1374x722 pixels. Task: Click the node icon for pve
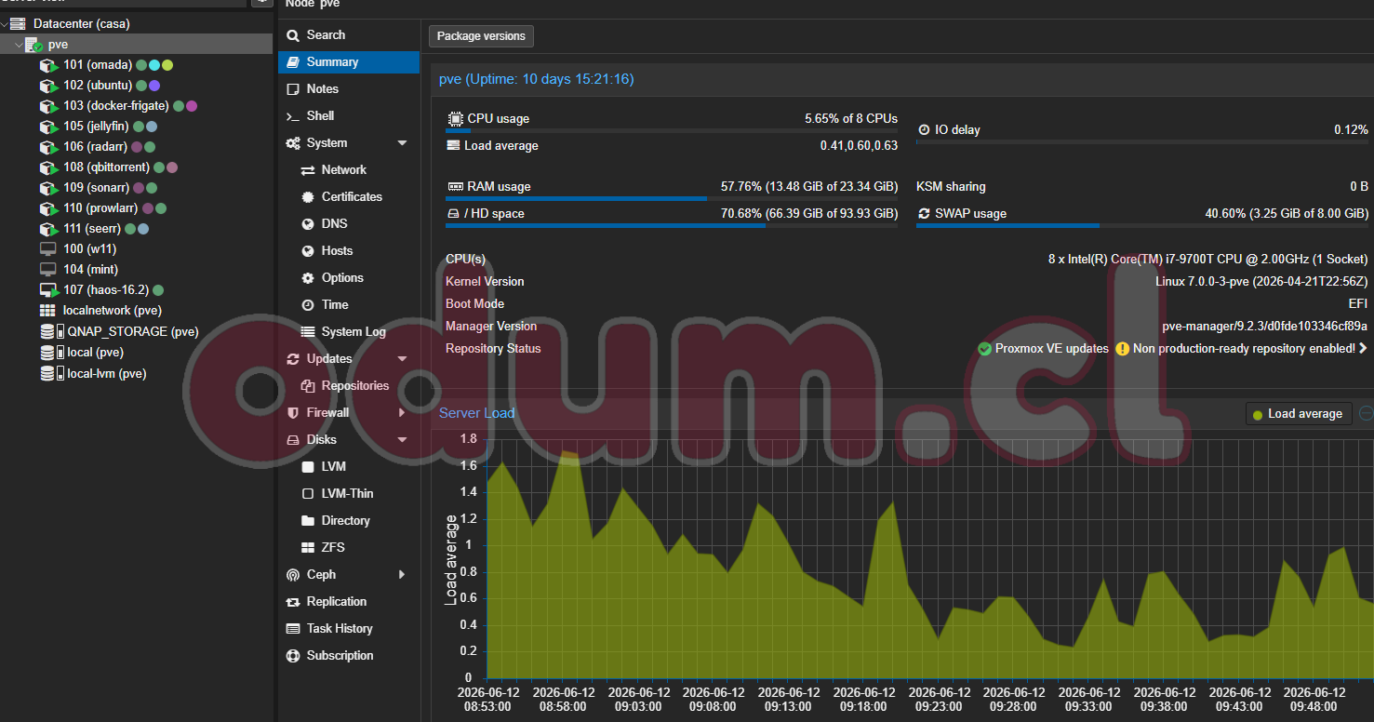(34, 45)
